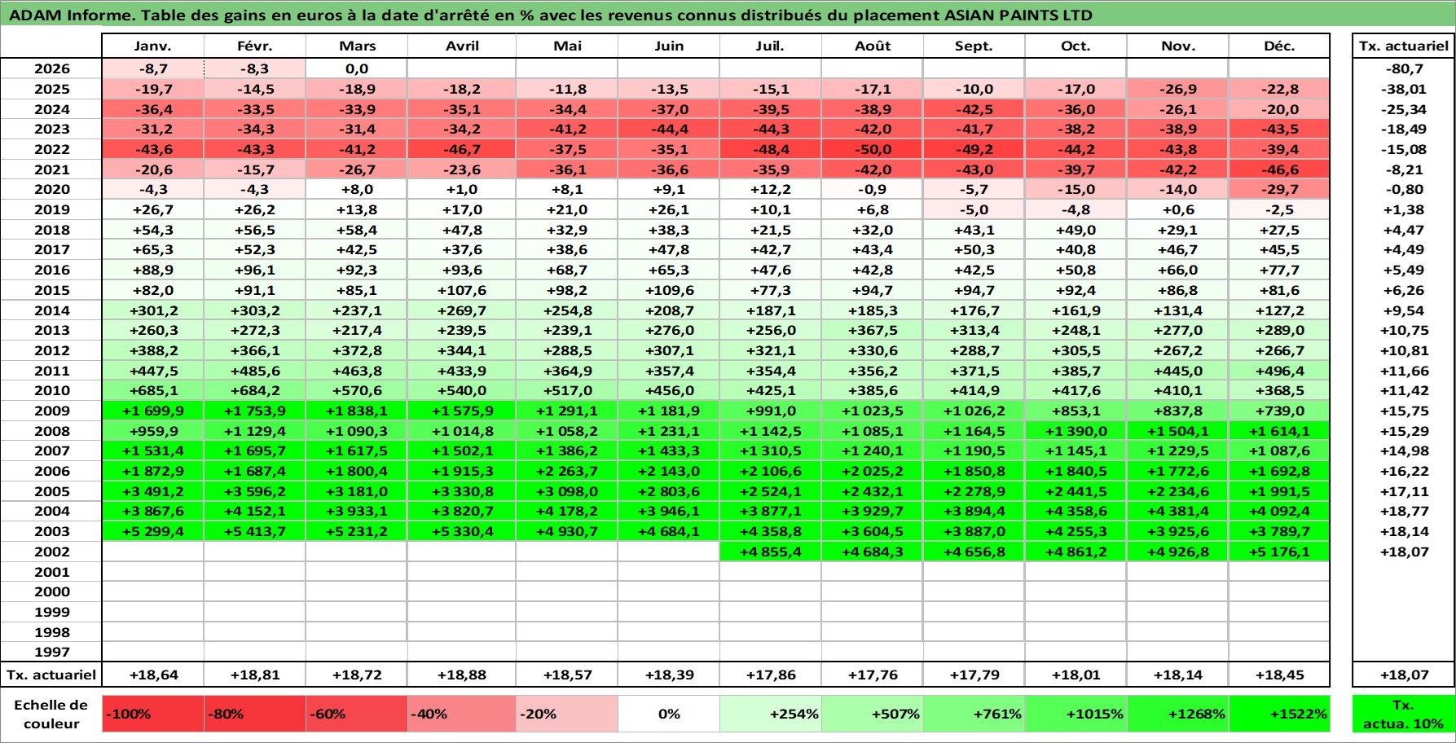Click the Echelle de couleur label
This screenshot has width=1456, height=743.
click(x=51, y=714)
